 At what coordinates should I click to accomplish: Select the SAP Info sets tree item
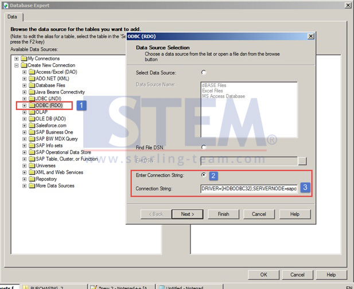[49, 146]
